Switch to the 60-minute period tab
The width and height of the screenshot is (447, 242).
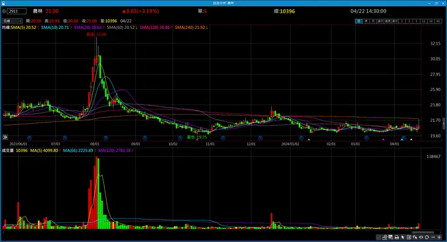pos(438,21)
